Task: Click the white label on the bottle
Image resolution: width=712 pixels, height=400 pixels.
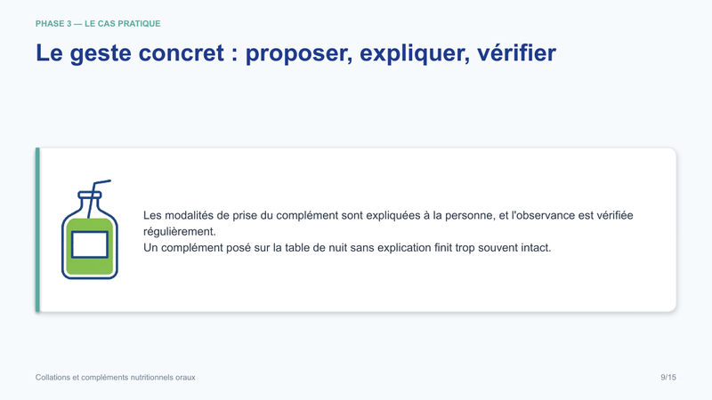Action: [90, 244]
